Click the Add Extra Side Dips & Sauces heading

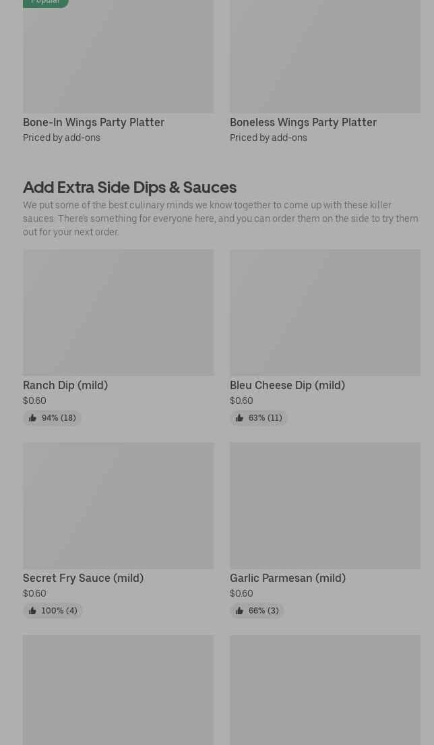click(x=129, y=187)
